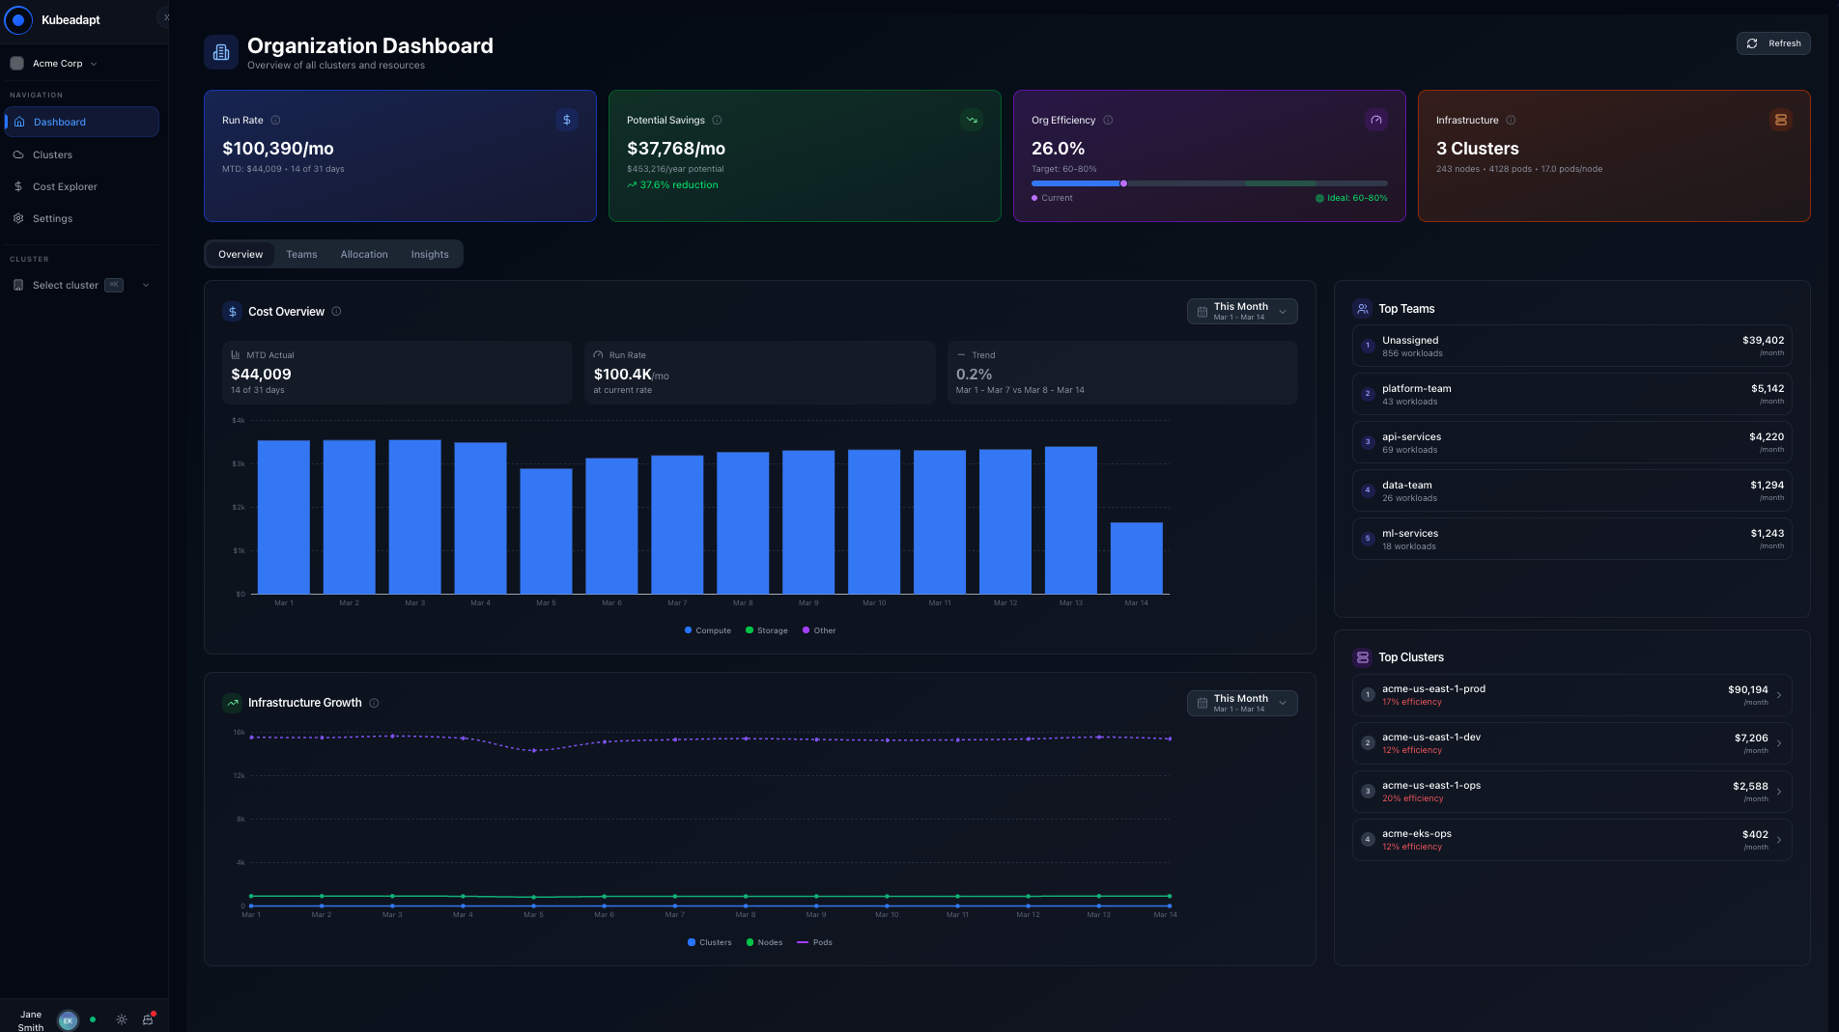Hide the Pods series in the growth chart
This screenshot has width=1839, height=1032.
coord(814,942)
